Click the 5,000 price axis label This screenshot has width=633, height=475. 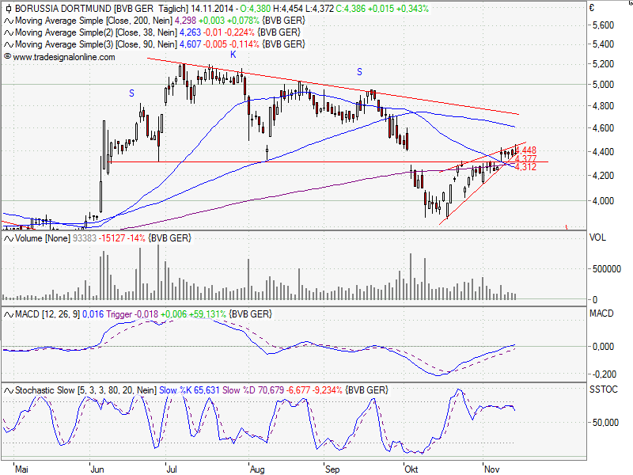click(x=603, y=85)
